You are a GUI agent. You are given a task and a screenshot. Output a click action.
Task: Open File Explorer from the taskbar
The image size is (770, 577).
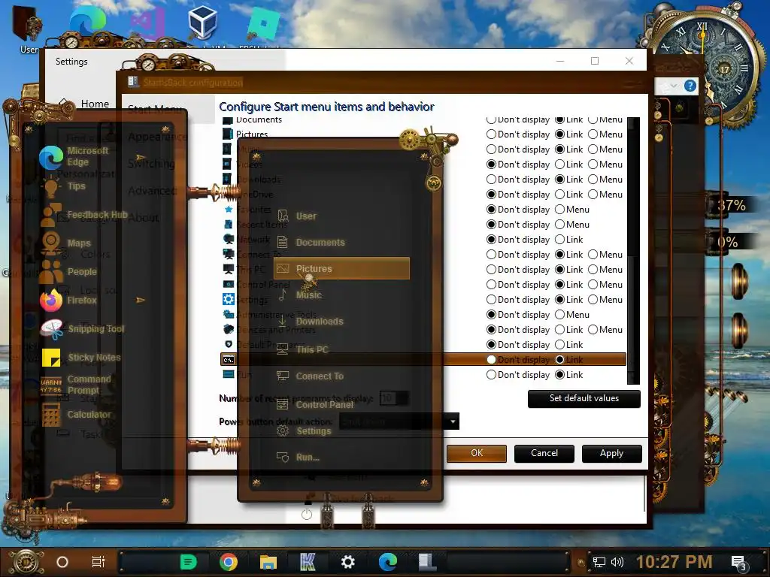pos(268,562)
